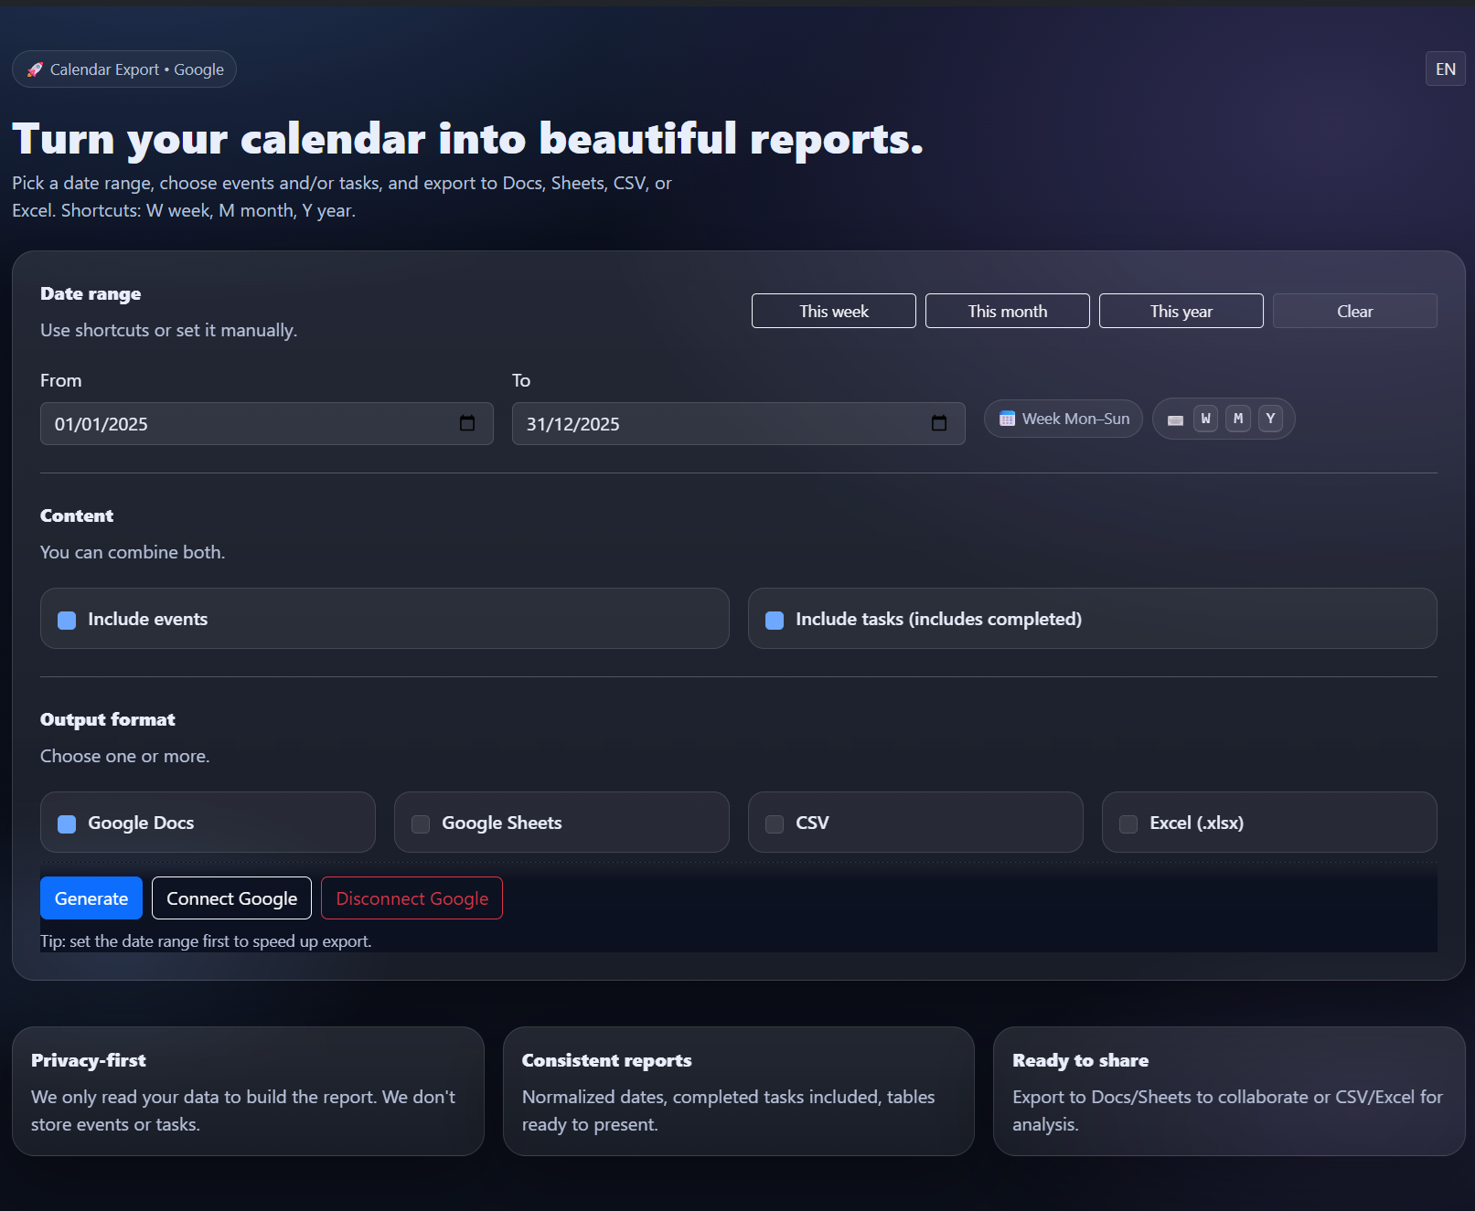Viewport: 1475px width, 1211px height.
Task: Tick the Excel (.xlsx) checkbox
Action: tap(1128, 823)
